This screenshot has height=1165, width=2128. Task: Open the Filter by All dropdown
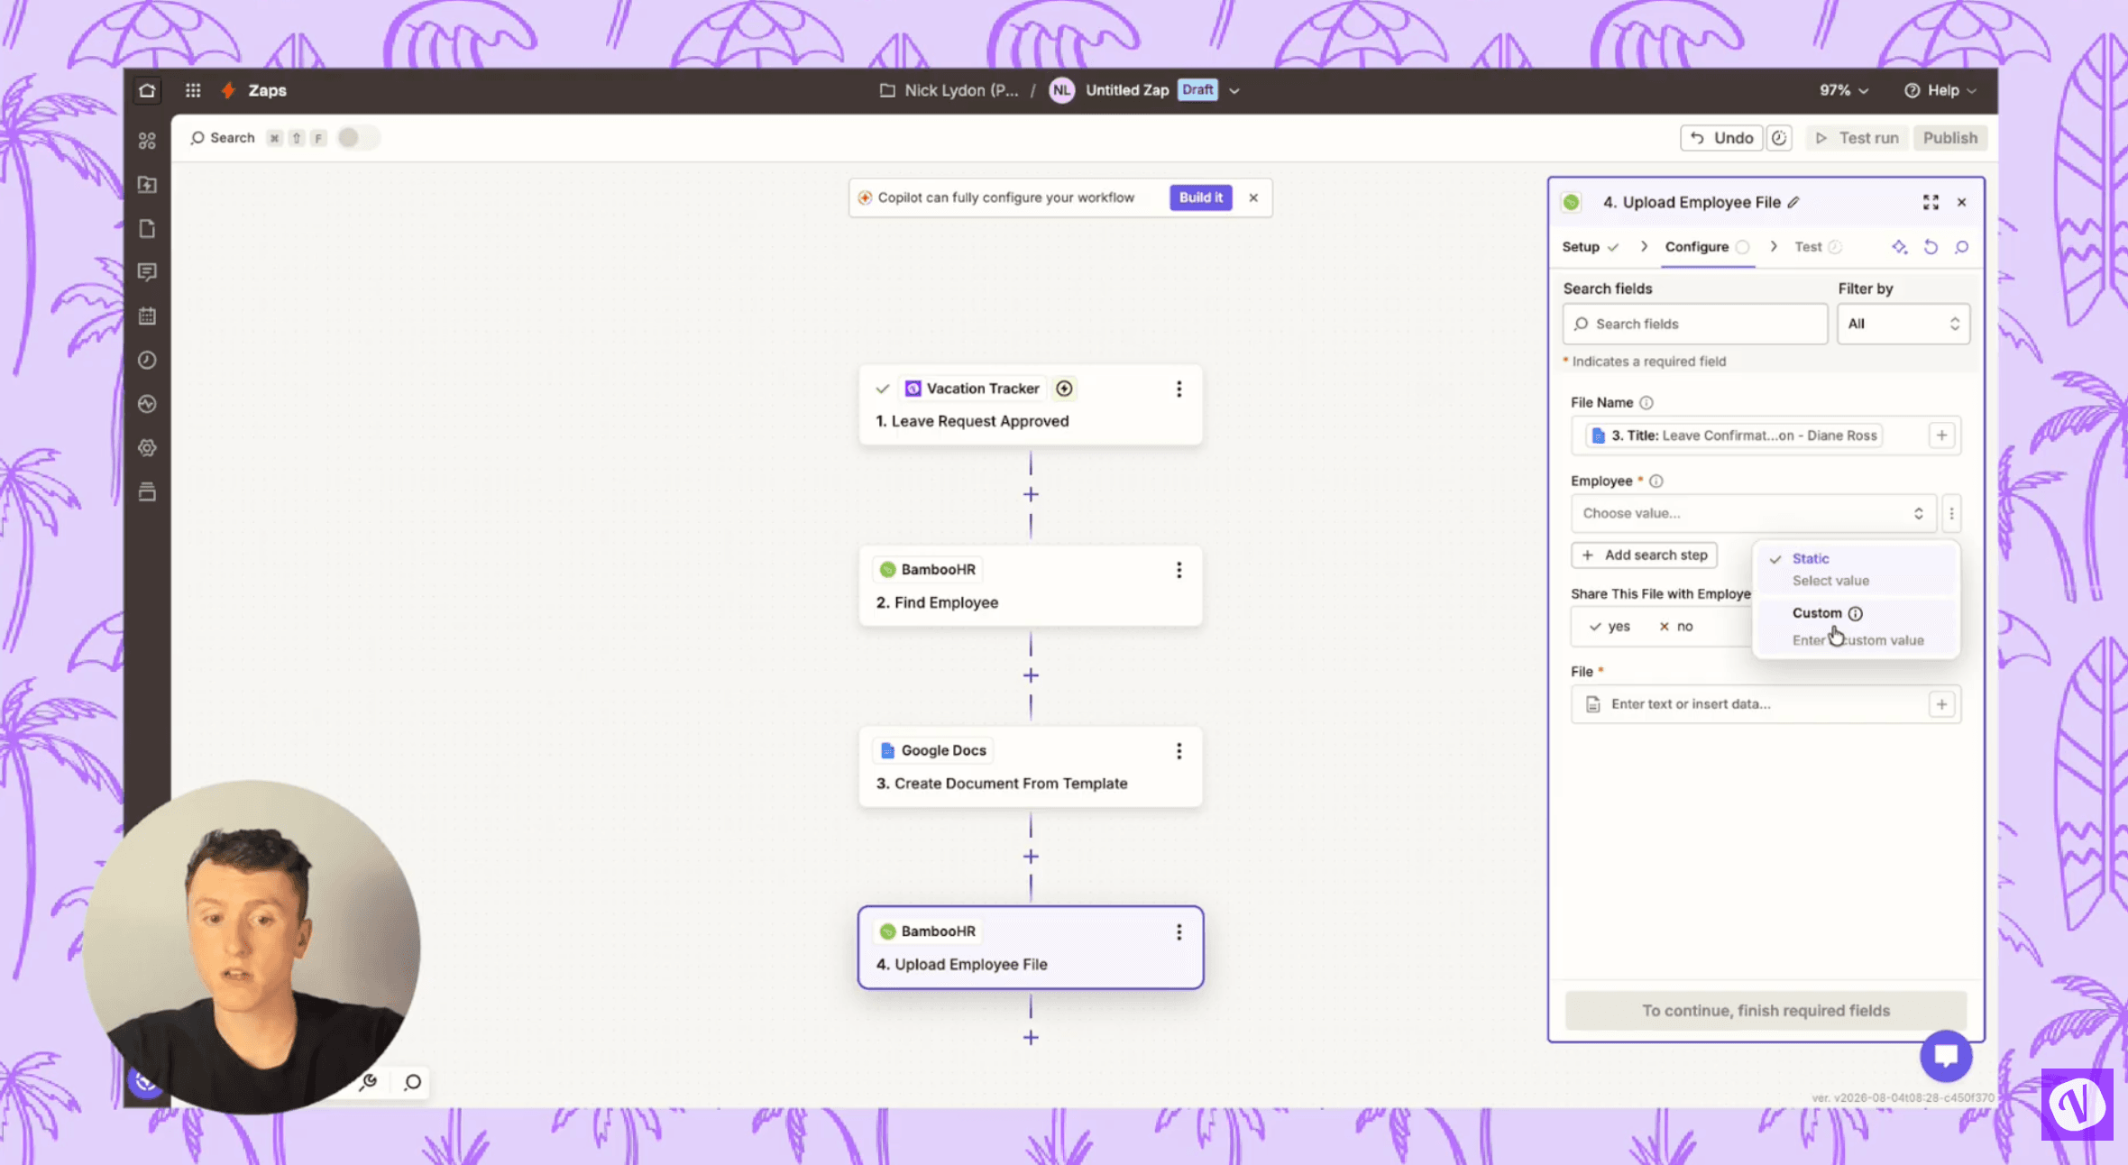point(1903,324)
